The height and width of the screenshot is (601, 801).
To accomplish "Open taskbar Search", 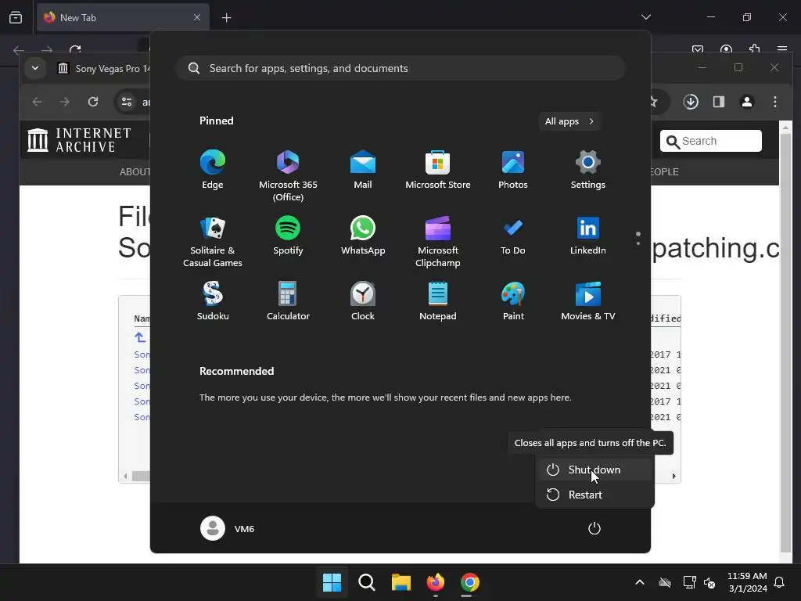I will coord(366,582).
